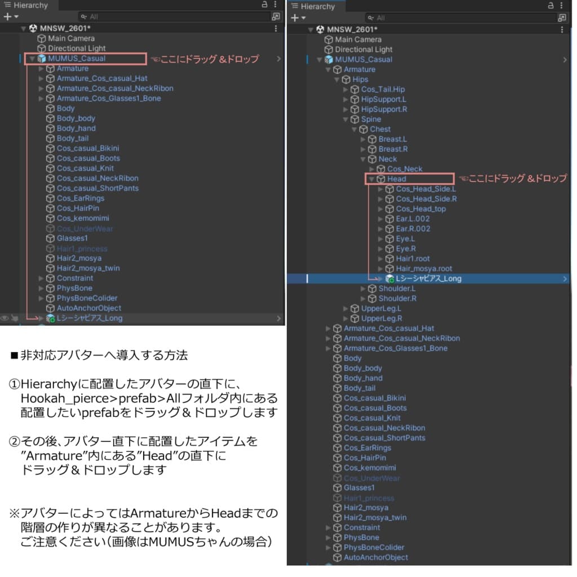The image size is (577, 577).
Task: Click the pop-out icon right of the search bar
Action: 276,16
